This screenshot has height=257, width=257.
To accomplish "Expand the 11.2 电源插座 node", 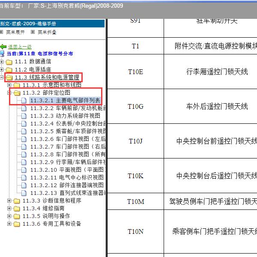I will pos(1,69).
